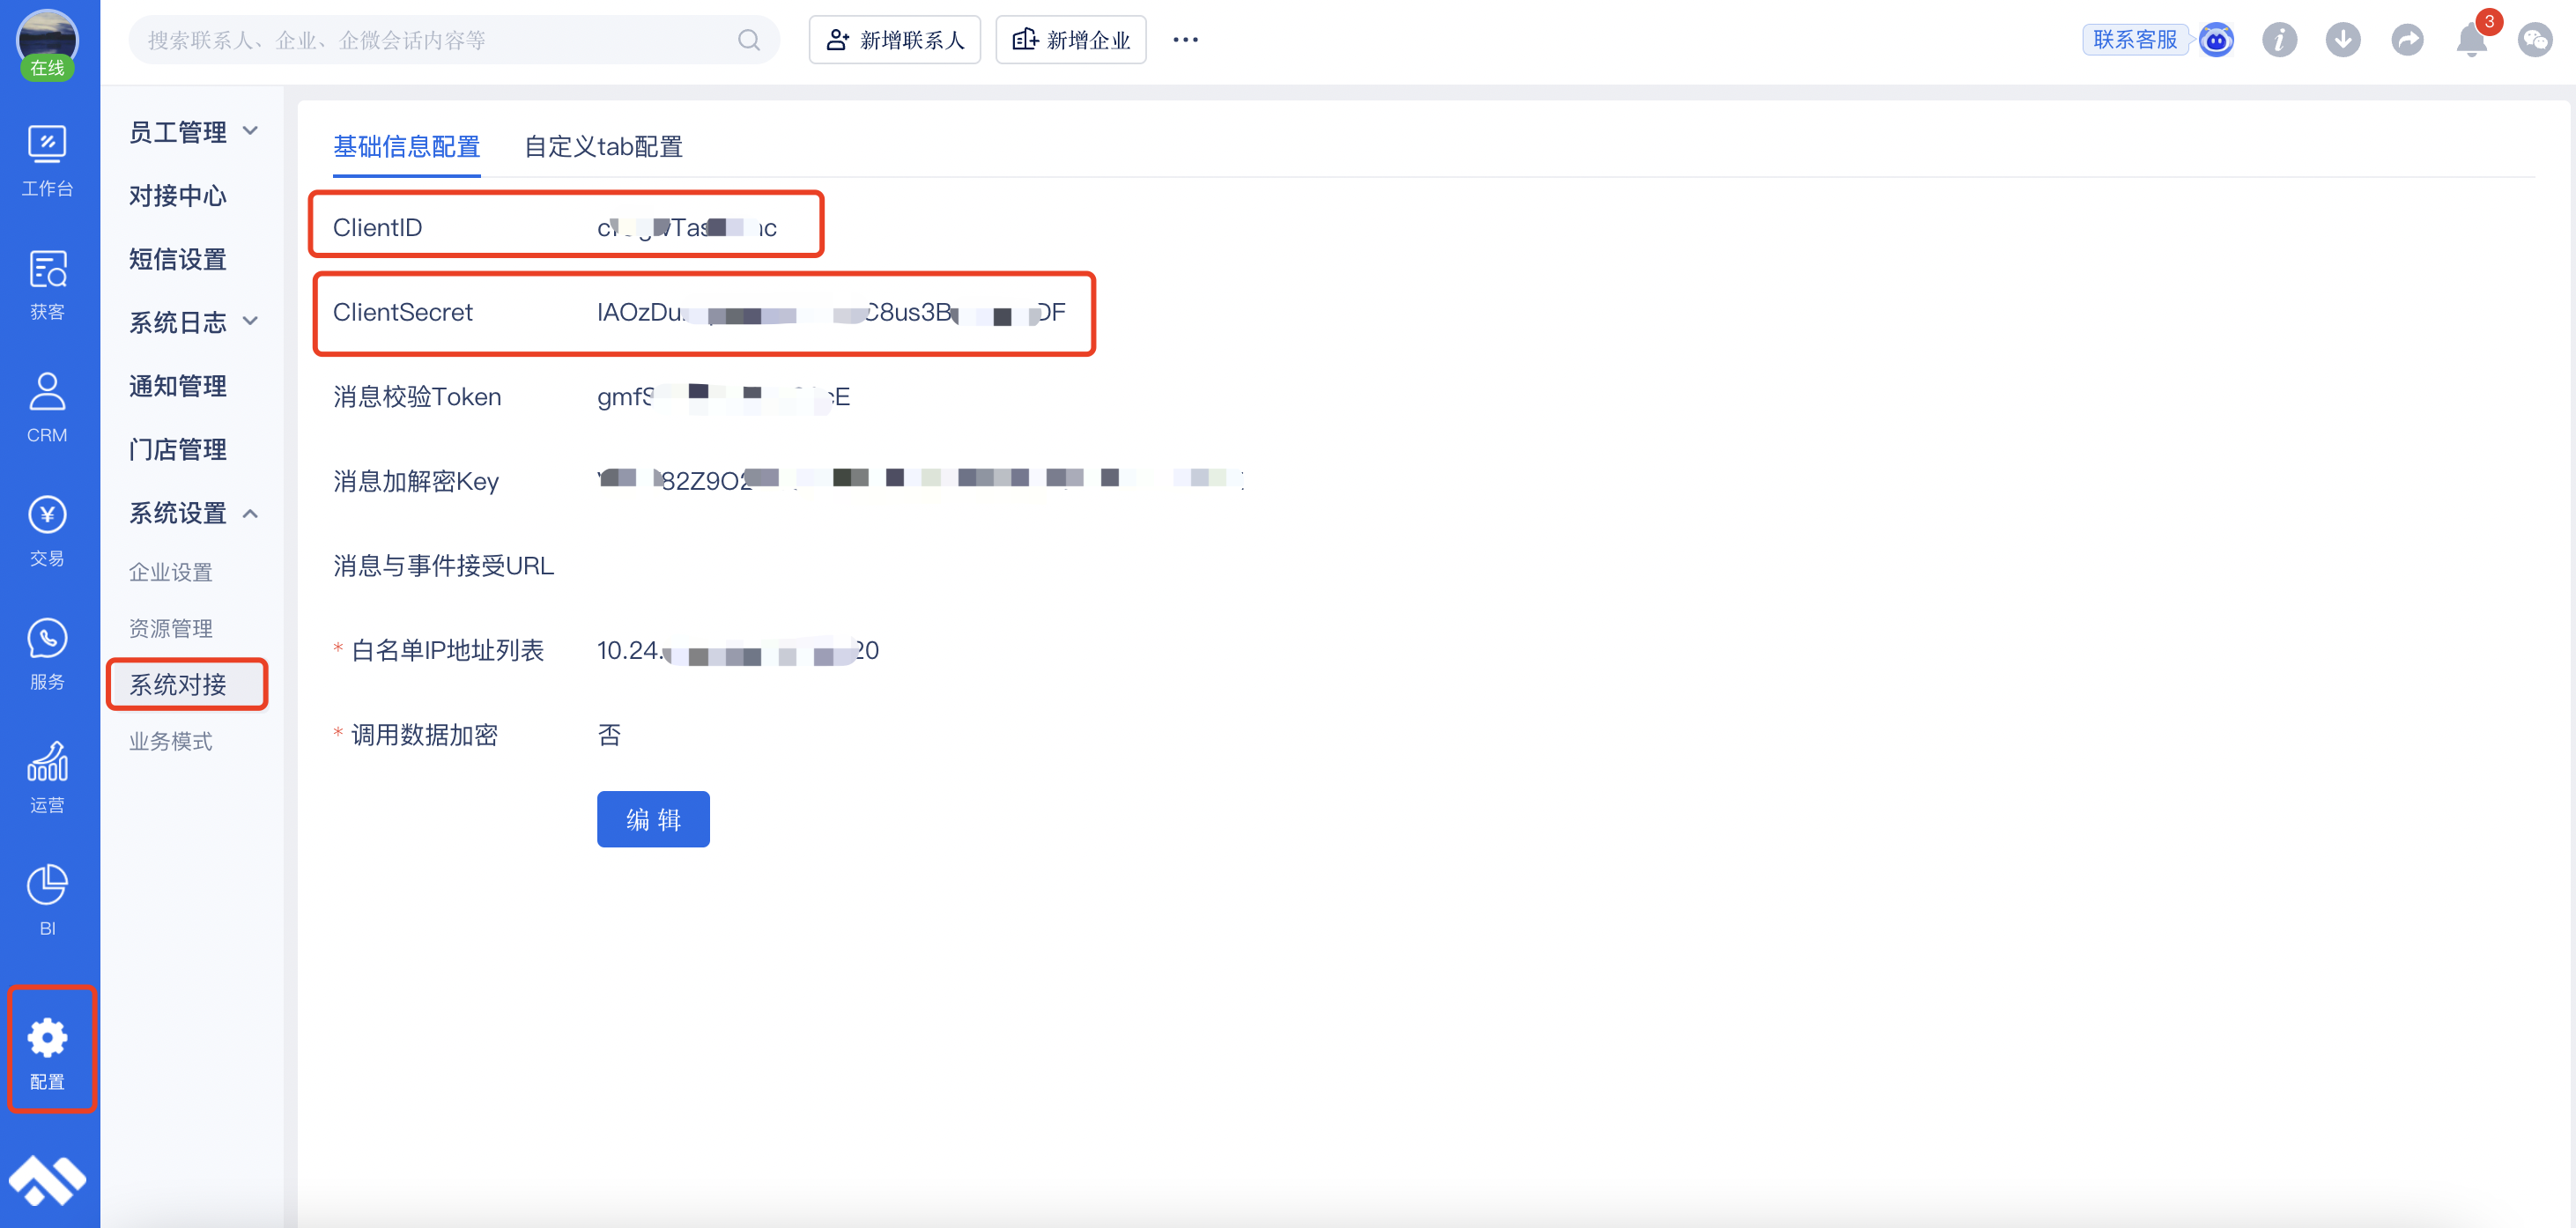Image resolution: width=2576 pixels, height=1228 pixels.
Task: Click the 编辑 button
Action: pyautogui.click(x=652, y=819)
